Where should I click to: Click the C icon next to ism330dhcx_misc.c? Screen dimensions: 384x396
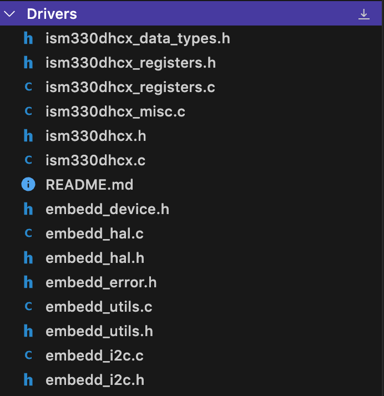[28, 111]
